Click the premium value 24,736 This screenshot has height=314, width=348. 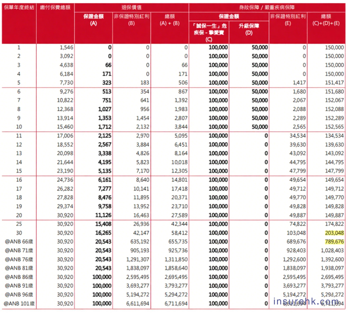[x=65, y=180]
